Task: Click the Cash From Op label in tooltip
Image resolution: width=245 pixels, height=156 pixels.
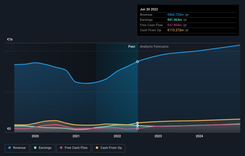Action: tap(150, 30)
